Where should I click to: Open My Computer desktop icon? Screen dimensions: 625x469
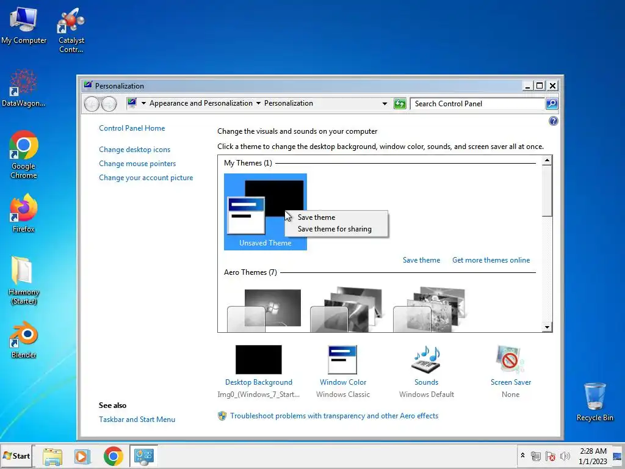point(24,26)
